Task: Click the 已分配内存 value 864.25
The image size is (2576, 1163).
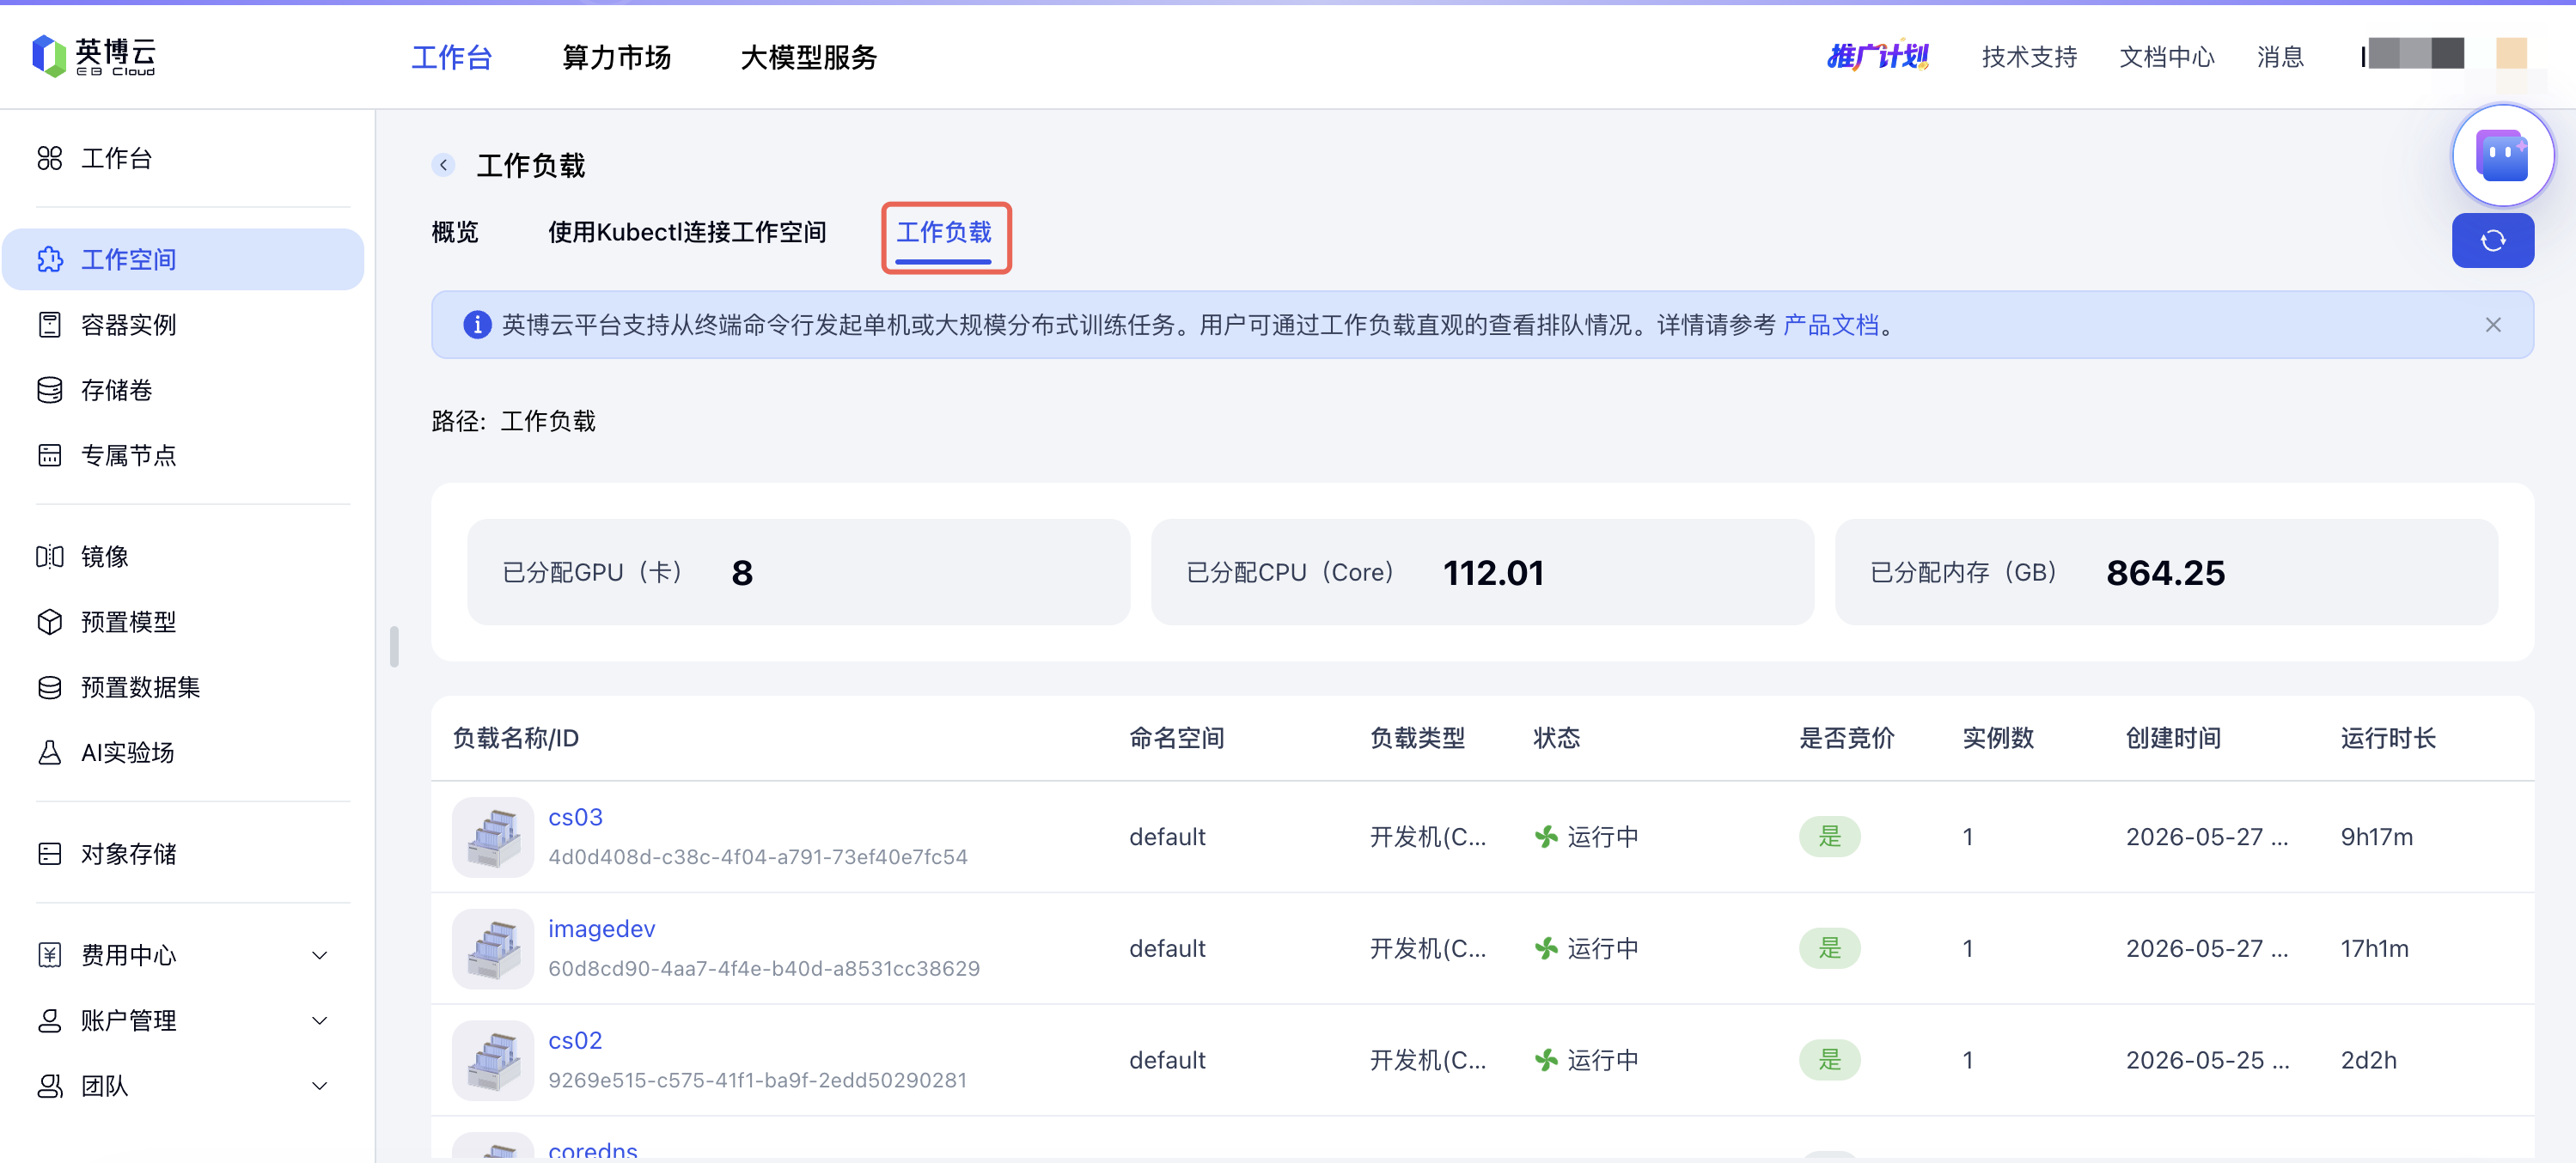Action: click(2165, 573)
